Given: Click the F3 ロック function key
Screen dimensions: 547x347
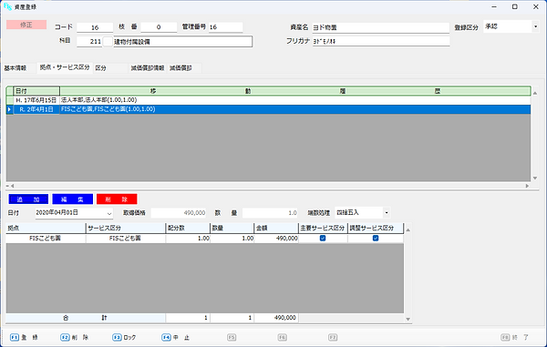Looking at the screenshot, I should pos(124,337).
